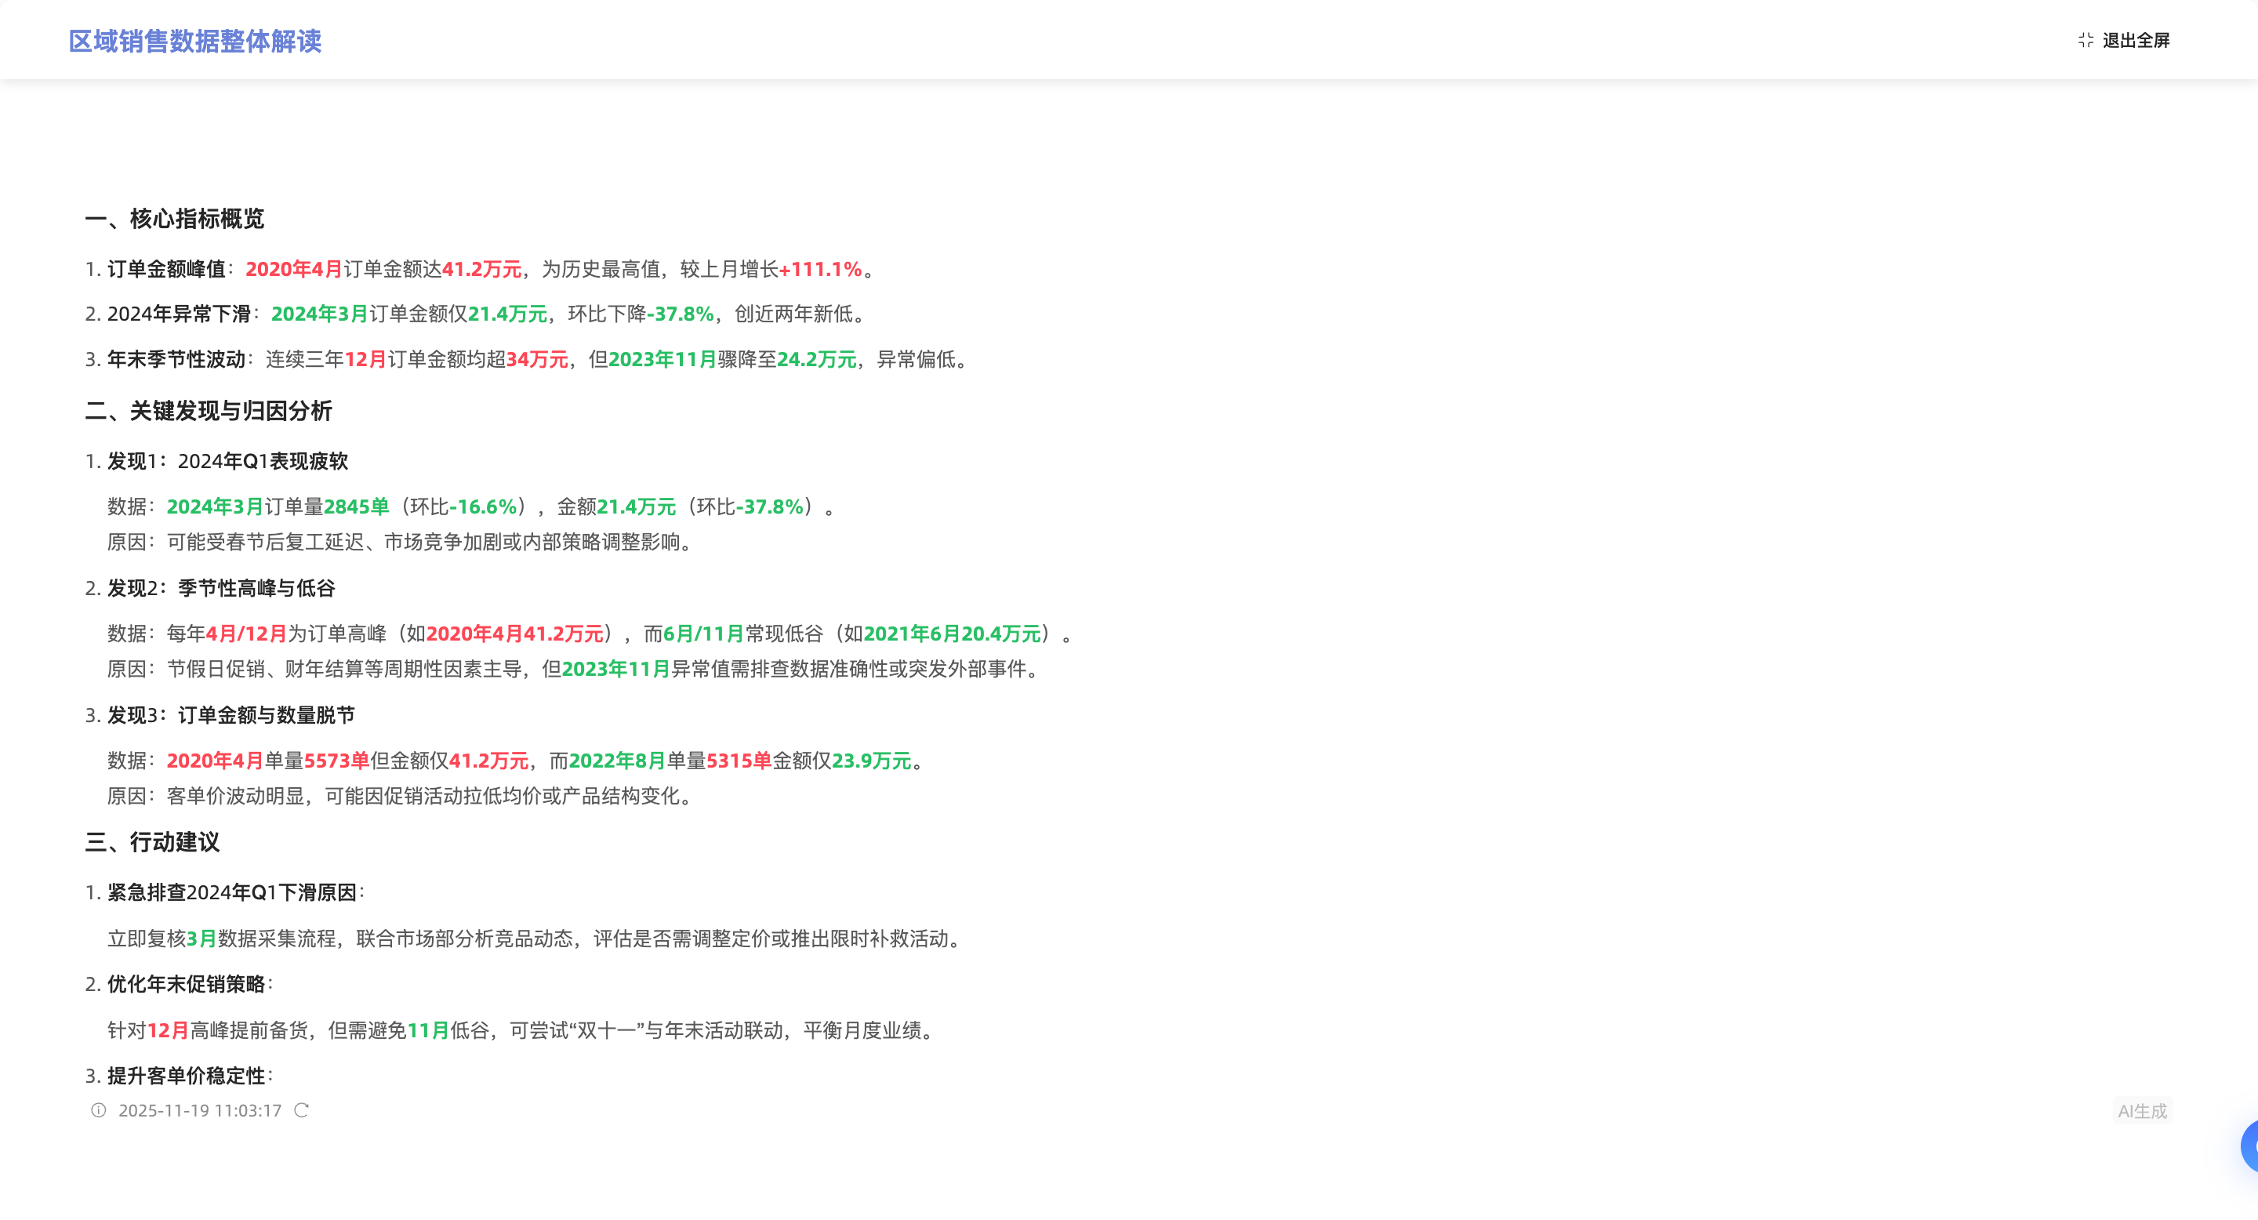The image size is (2258, 1220).
Task: Click the 发现3：订单金额与数量脱节 item
Action: (231, 715)
